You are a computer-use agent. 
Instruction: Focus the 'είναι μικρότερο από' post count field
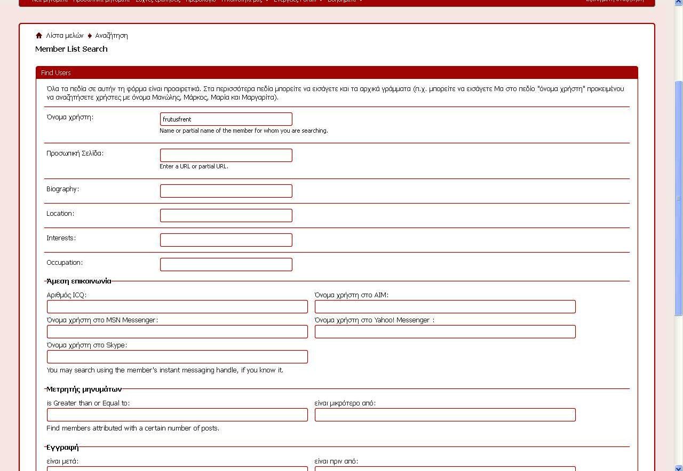[445, 415]
